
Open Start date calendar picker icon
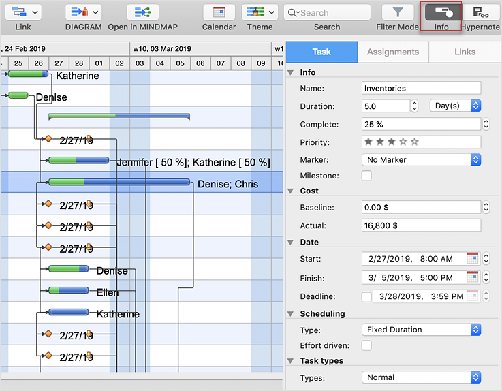point(473,259)
